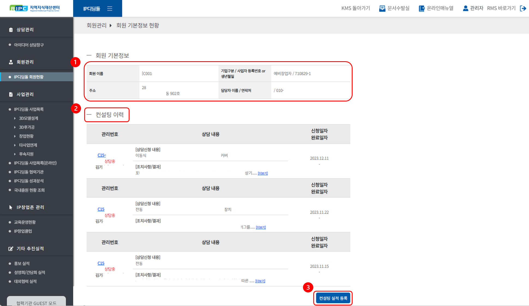Click KMS 돌아가기 in the header
The image size is (529, 306).
click(x=356, y=8)
